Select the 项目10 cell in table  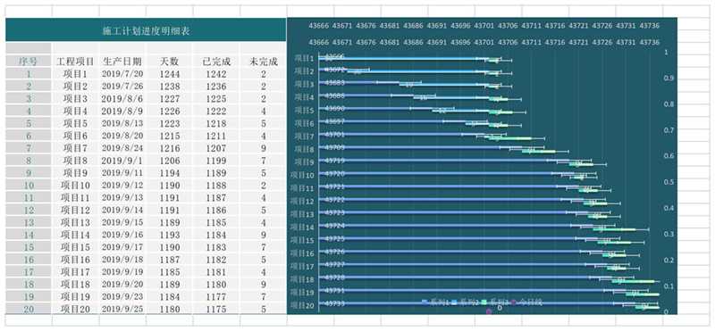[x=75, y=186]
